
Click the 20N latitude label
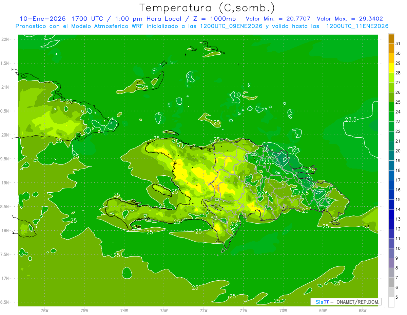5,135
